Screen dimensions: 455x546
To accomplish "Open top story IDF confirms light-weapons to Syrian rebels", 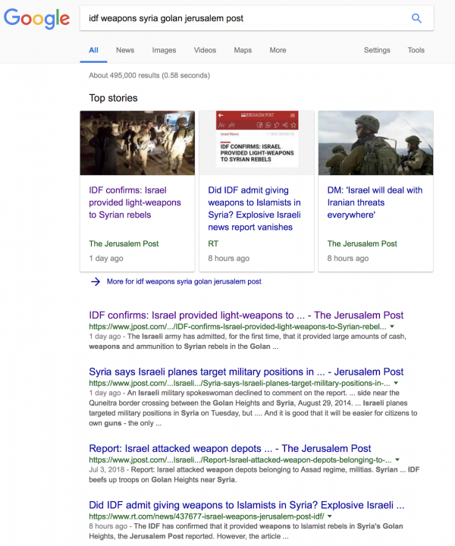I will click(135, 202).
